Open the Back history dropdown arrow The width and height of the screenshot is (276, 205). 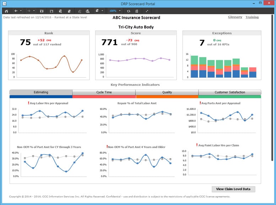[21, 11]
